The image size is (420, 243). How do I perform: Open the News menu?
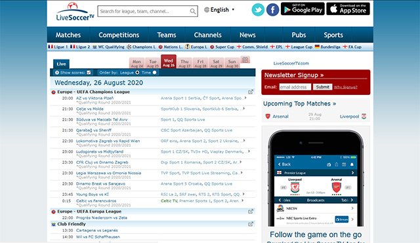(247, 35)
